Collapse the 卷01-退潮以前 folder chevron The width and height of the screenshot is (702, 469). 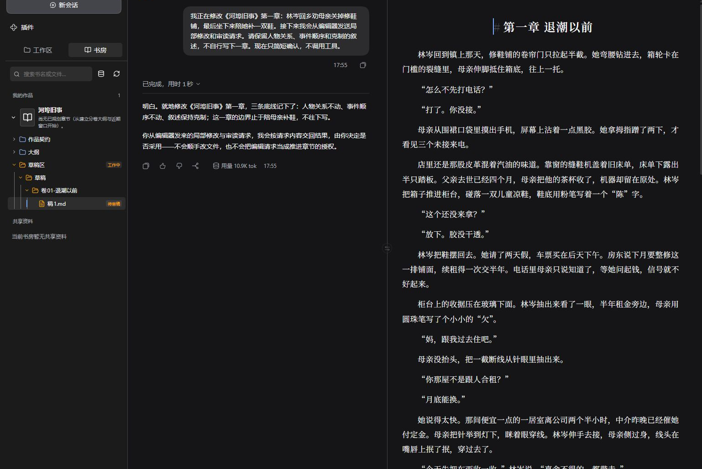(x=27, y=190)
